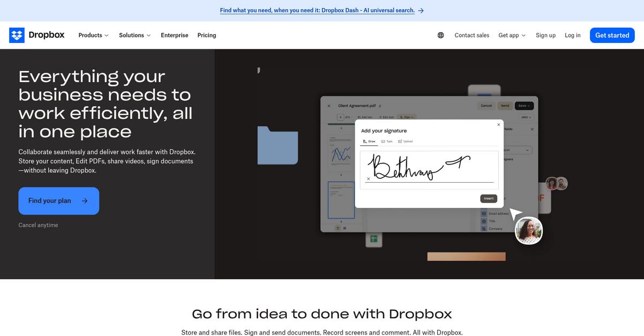Image resolution: width=644 pixels, height=336 pixels.
Task: Select highlighted thumbnail view icon below pages
Action: pos(338,228)
